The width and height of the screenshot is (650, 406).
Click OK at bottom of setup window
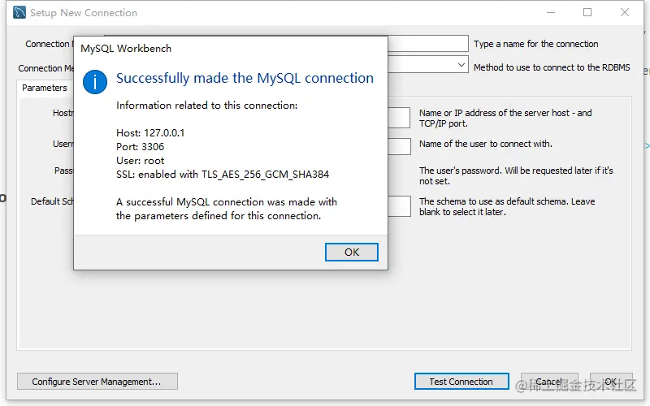pyautogui.click(x=611, y=381)
